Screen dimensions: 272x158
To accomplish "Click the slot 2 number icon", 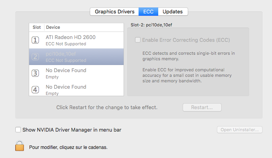I will coord(35,57).
